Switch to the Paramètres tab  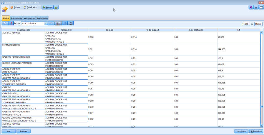pos(16,18)
